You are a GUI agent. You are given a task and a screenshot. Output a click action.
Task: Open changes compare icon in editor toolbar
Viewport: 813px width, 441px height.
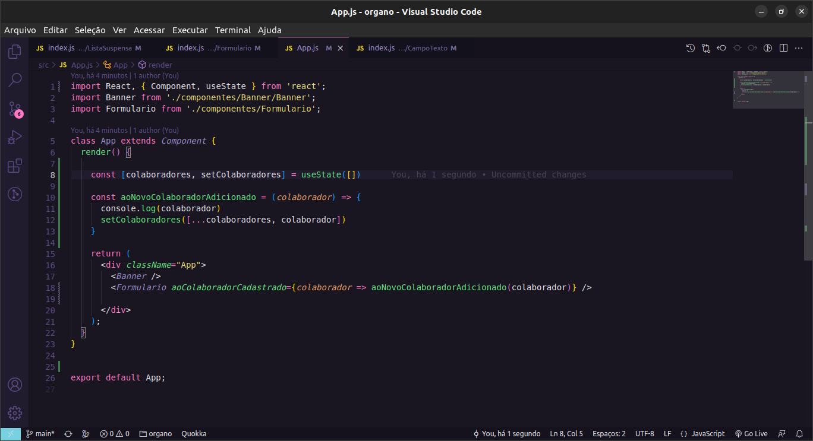click(x=706, y=48)
